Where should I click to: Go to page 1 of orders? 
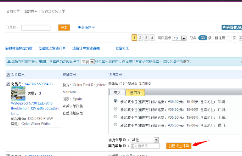coord(134,38)
